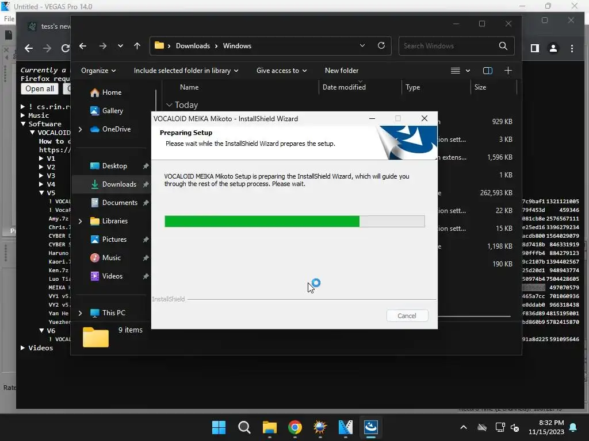
Task: Cancel the VOCALOID MEIKA Mikoto setup
Action: pyautogui.click(x=407, y=316)
